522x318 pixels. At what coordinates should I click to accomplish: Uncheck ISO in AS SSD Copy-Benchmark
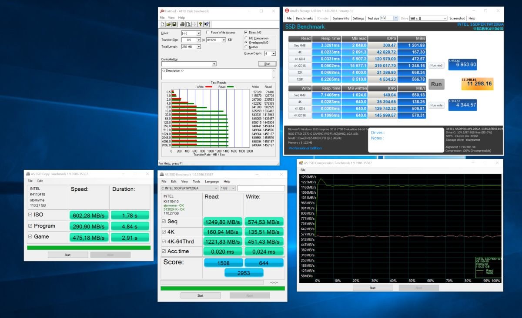coord(30,215)
